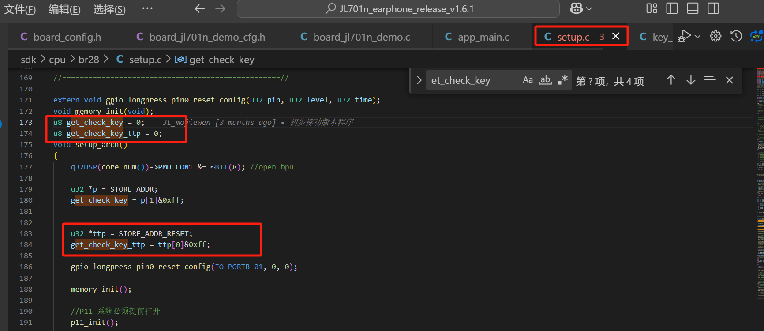Switch to the app_main.c tab
This screenshot has width=764, height=331.
[482, 37]
